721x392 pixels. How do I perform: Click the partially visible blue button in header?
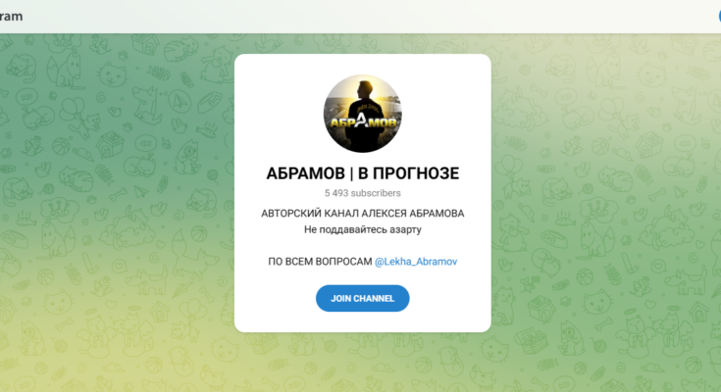719,16
